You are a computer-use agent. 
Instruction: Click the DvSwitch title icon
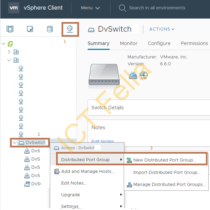(x=91, y=30)
